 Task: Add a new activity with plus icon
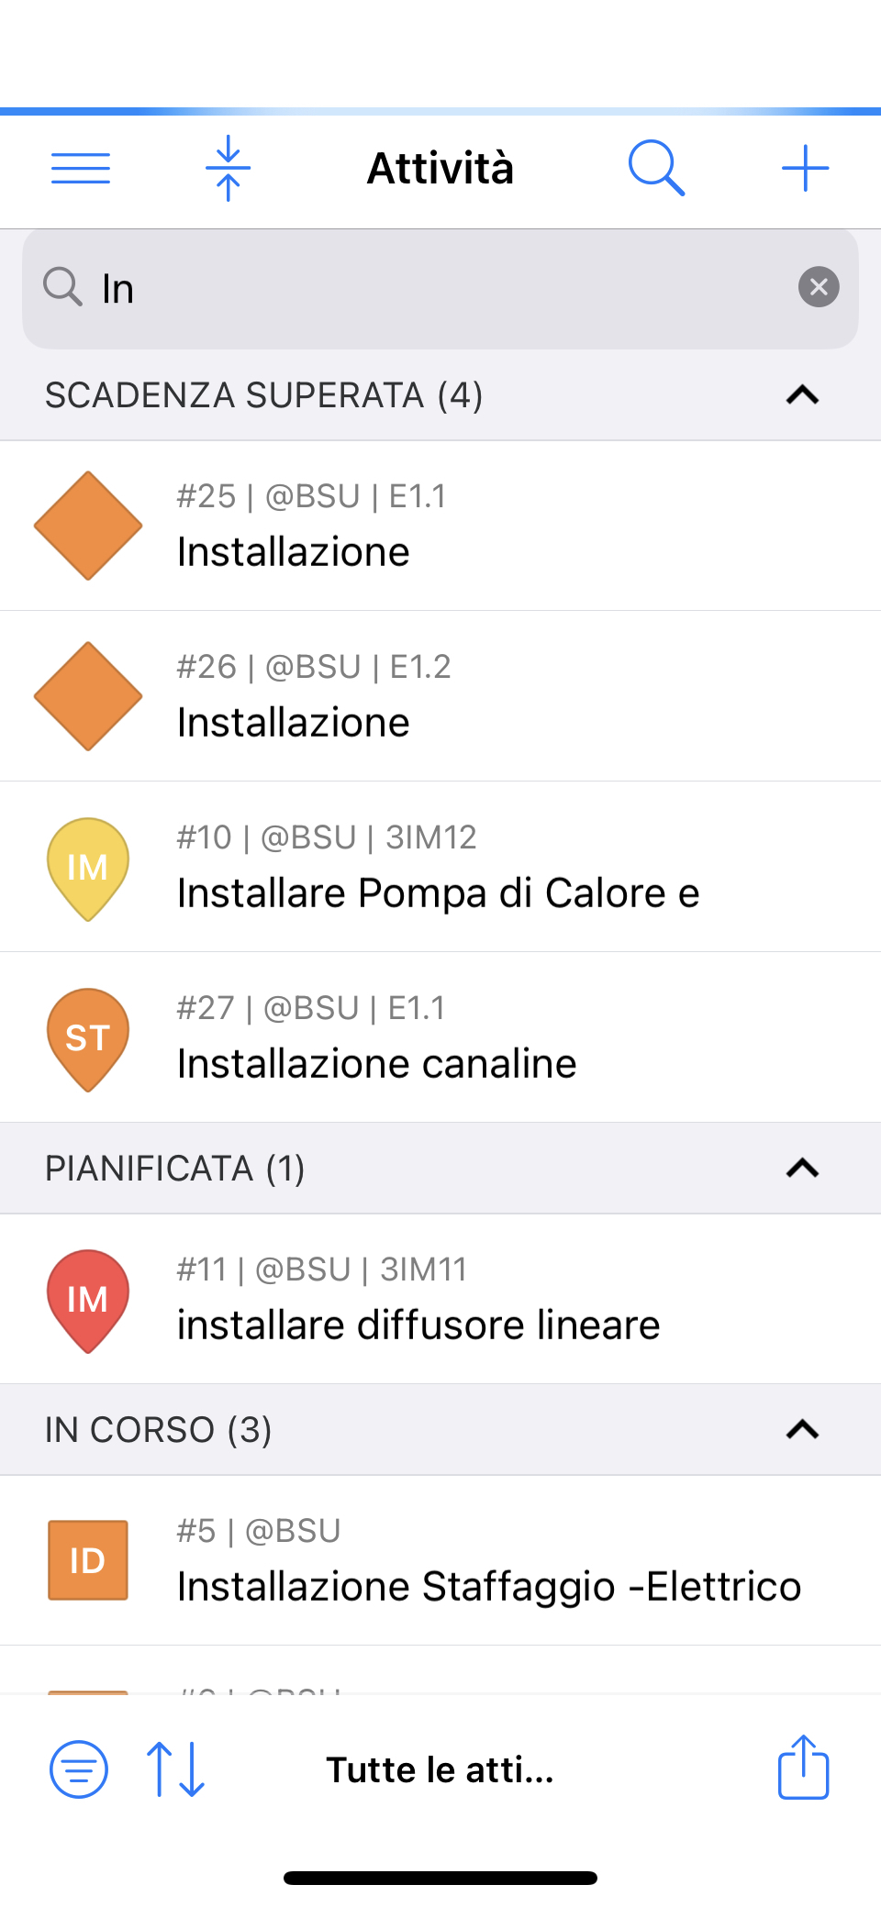click(x=806, y=169)
